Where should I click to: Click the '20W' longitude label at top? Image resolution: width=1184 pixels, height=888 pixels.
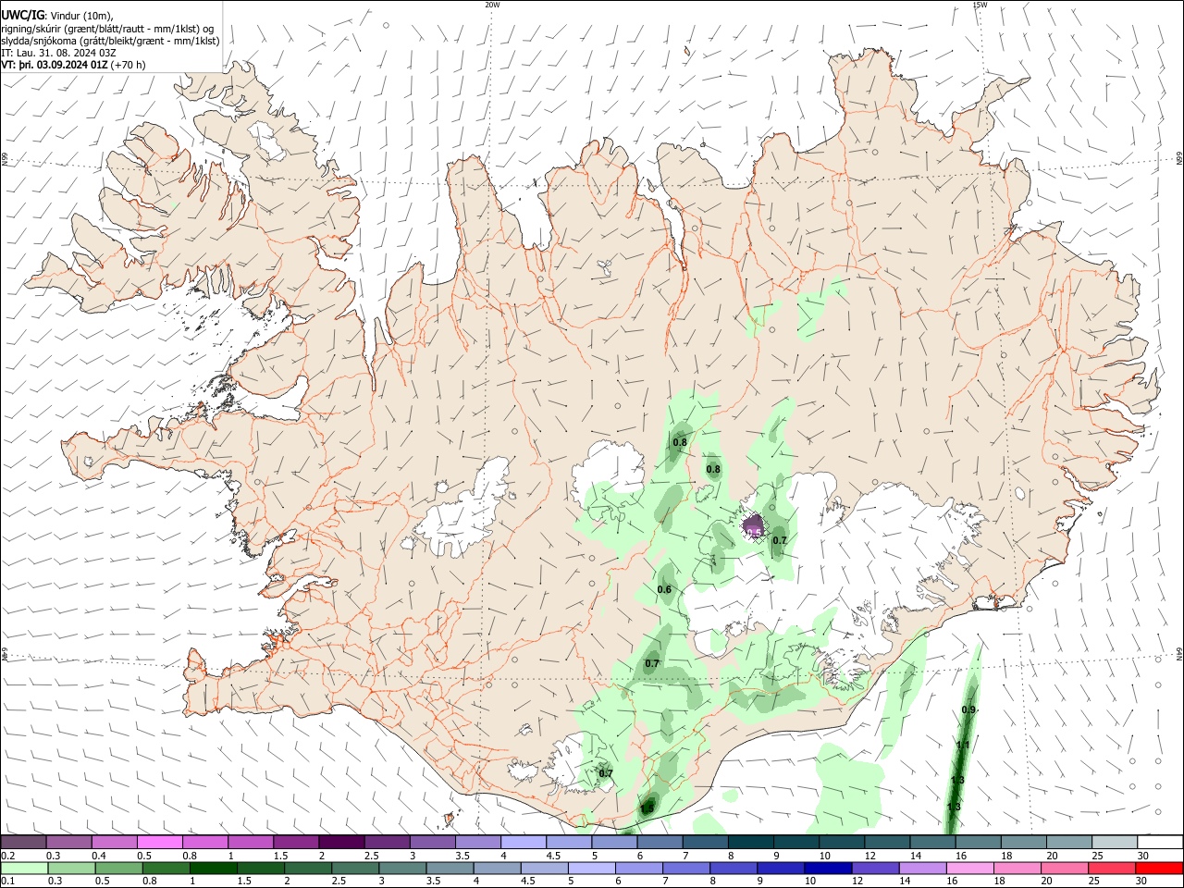[492, 5]
